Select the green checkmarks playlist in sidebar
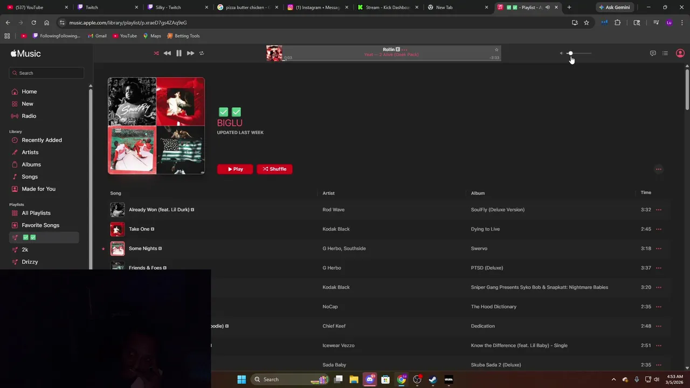Viewport: 690px width, 388px height. coord(44,238)
